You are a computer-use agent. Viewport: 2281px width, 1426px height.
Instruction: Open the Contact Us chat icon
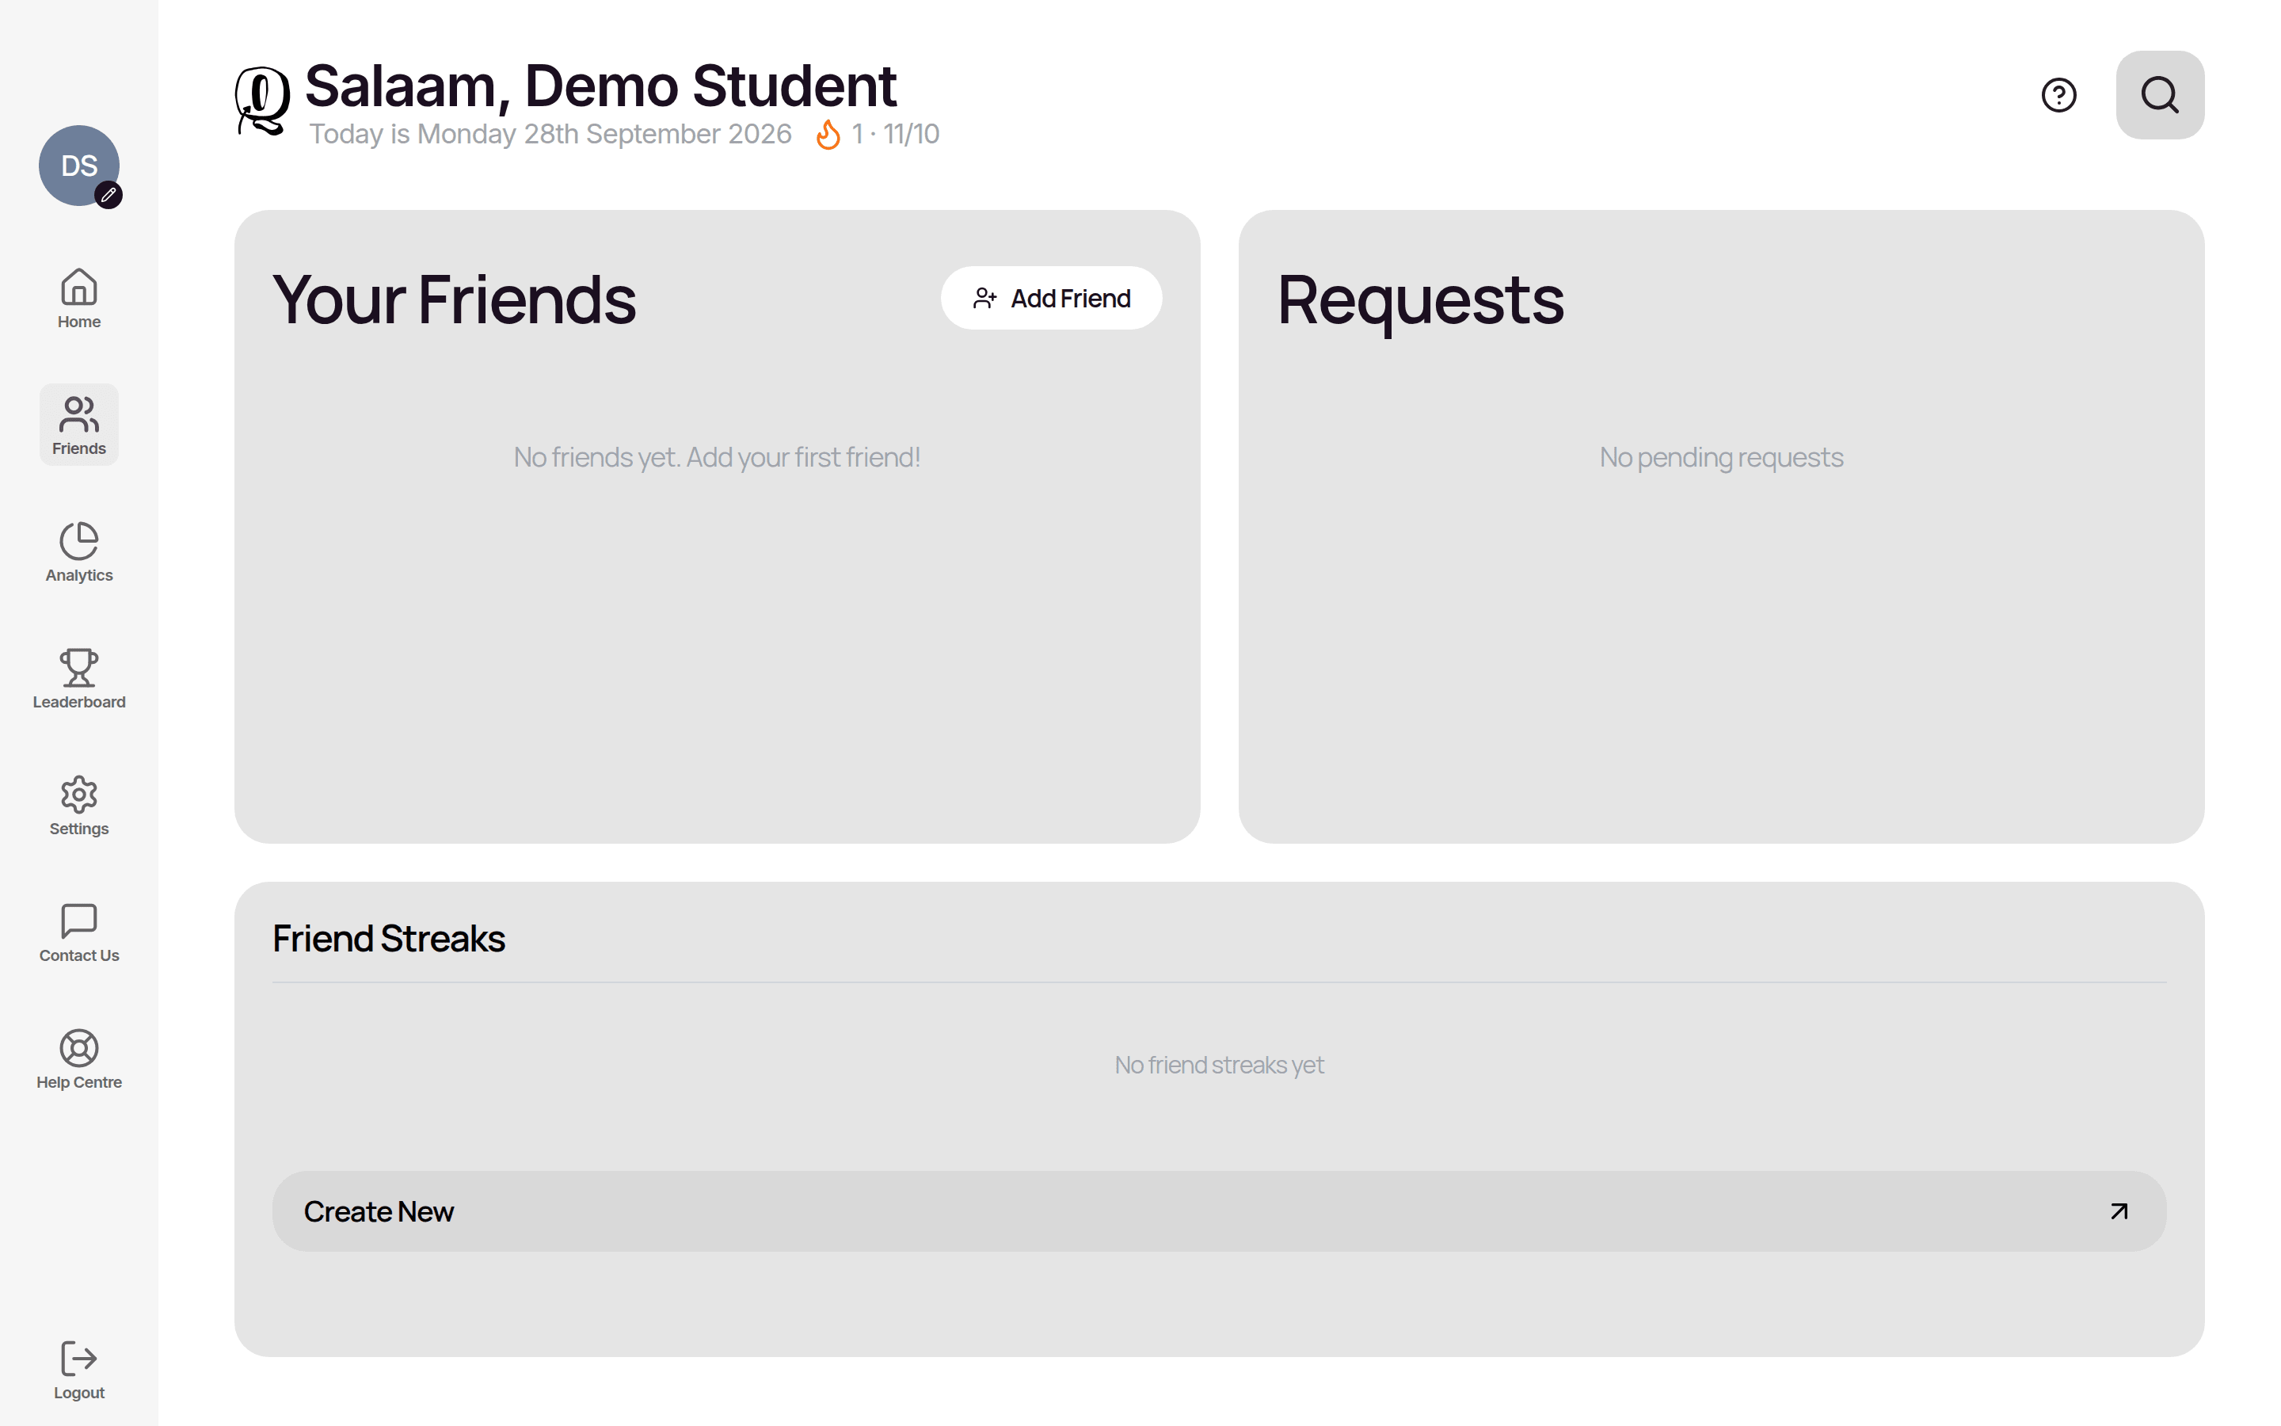coord(79,921)
